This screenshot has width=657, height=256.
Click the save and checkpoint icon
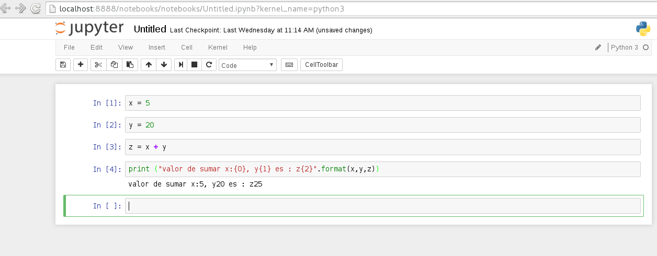tap(63, 65)
